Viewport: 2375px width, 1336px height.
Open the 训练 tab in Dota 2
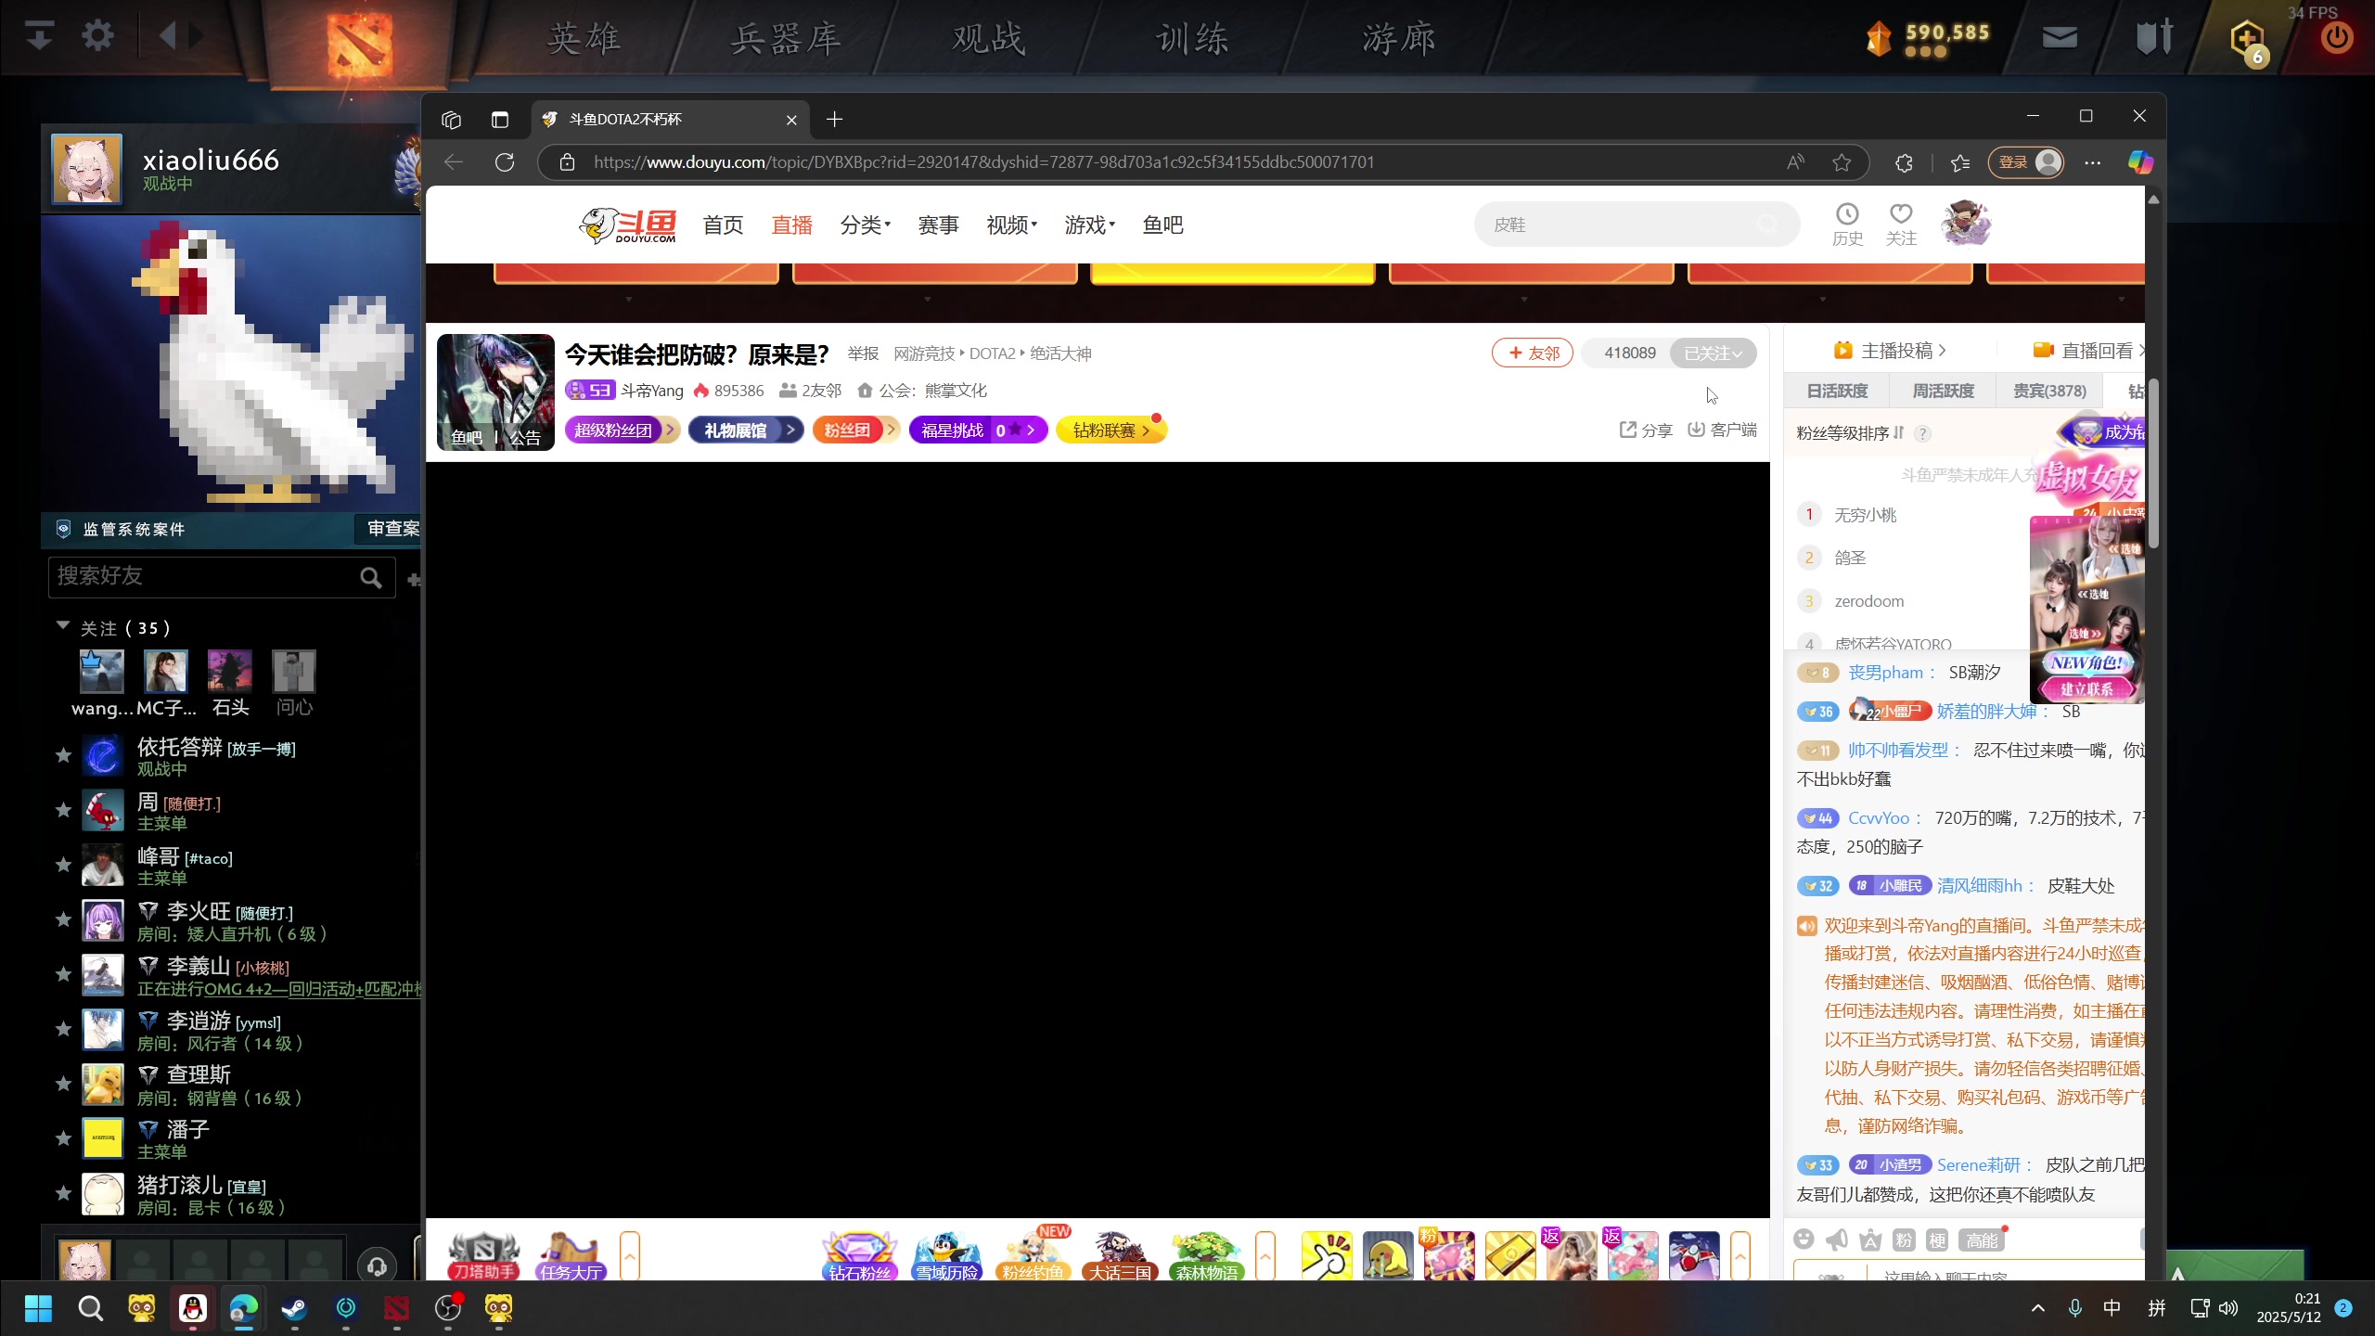point(1192,39)
